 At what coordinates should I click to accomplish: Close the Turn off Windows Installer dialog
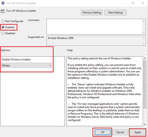coord(143,3)
